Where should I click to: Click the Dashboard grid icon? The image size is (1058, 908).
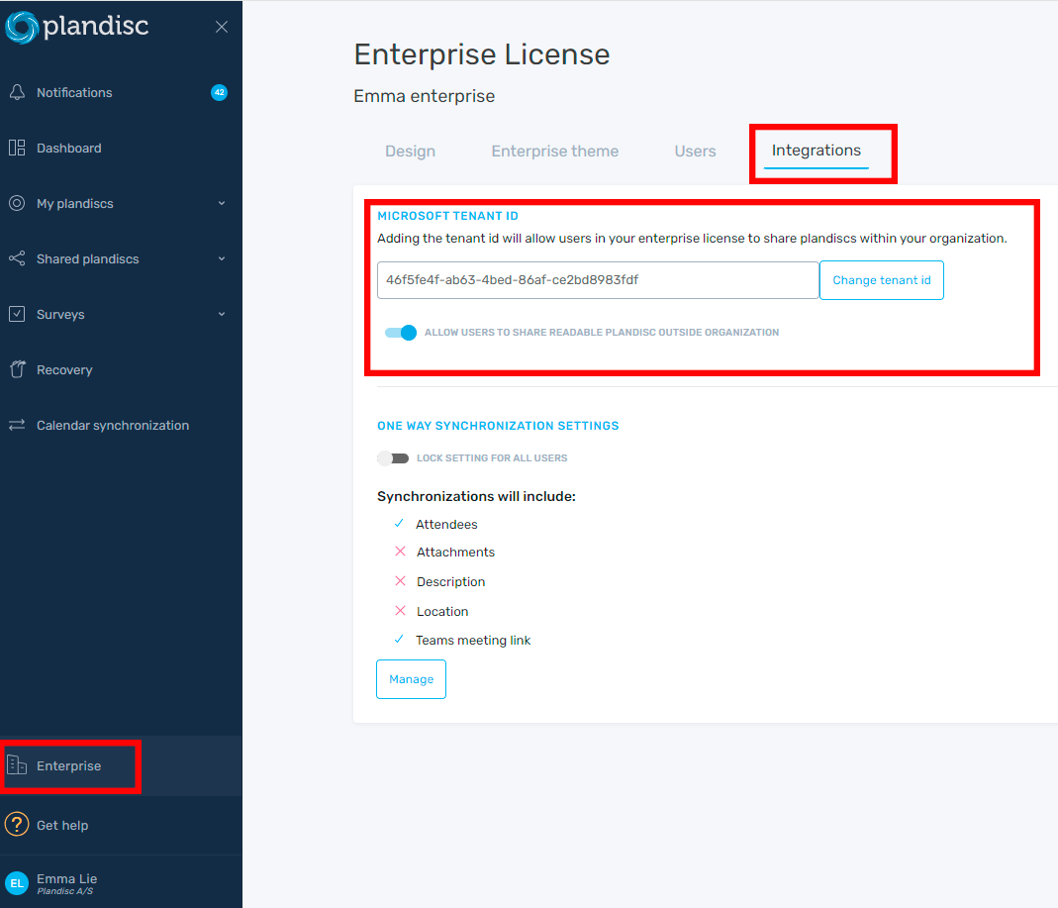coord(17,148)
